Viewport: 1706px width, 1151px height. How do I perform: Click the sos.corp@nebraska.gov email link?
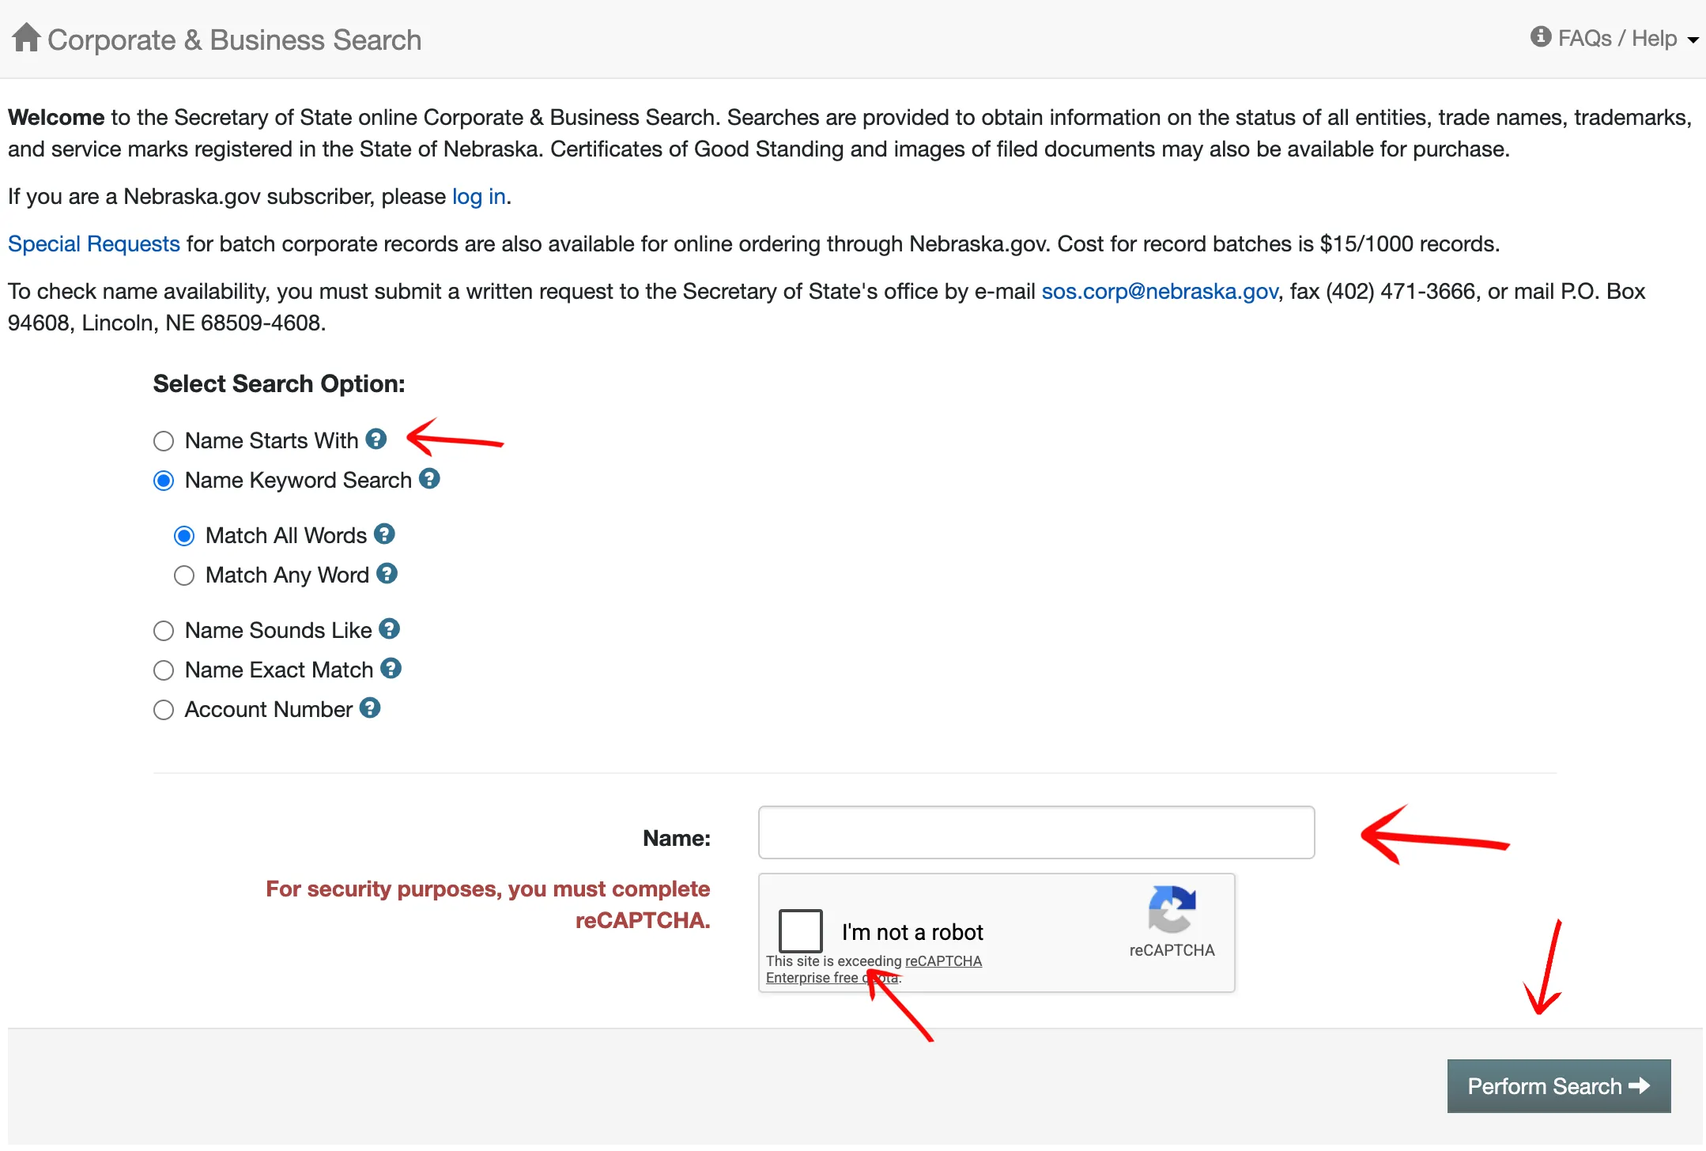(x=1159, y=291)
